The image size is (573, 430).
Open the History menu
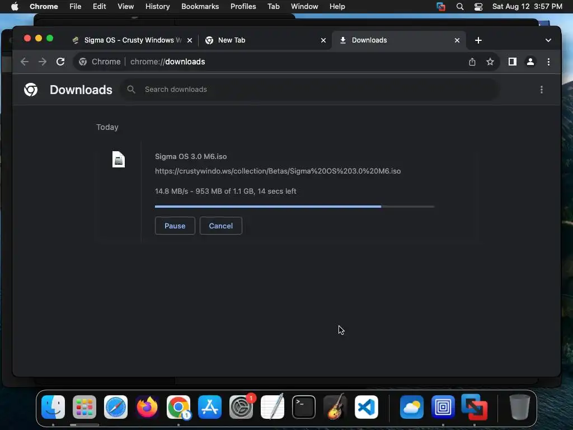(x=157, y=7)
